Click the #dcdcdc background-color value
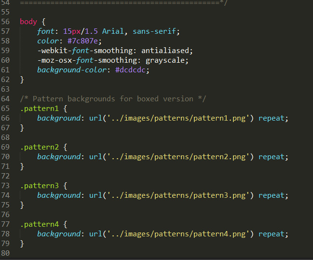Image resolution: width=313 pixels, height=260 pixels. (133, 70)
